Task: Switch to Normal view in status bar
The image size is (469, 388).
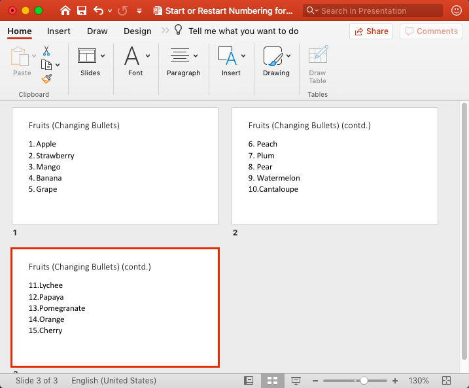Action: tap(249, 381)
